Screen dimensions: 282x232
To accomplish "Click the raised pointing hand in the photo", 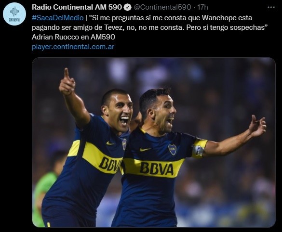I will [67, 82].
